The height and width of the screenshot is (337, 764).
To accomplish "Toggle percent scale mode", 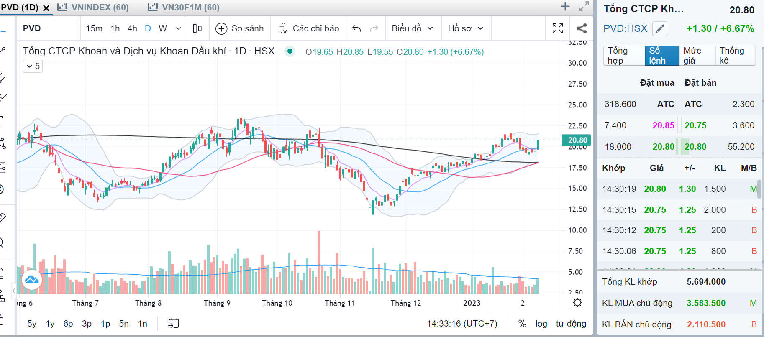I will point(522,324).
